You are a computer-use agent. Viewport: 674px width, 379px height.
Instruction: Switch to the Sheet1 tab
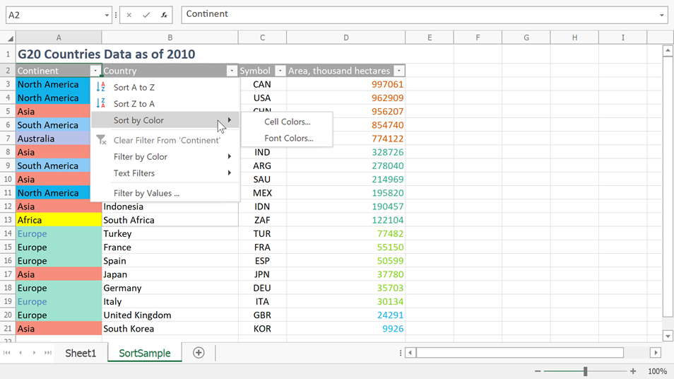(x=81, y=353)
